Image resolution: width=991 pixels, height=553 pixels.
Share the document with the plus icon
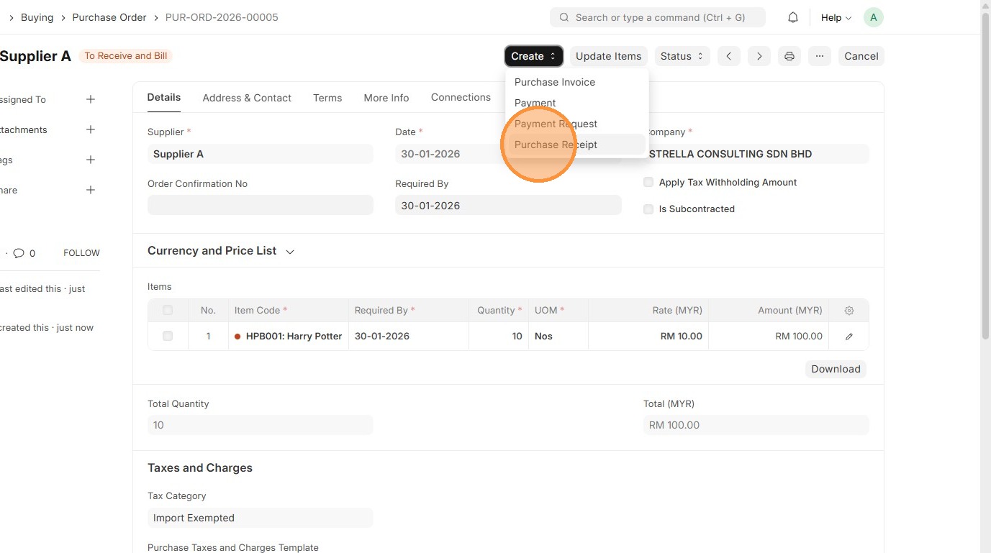tap(91, 190)
